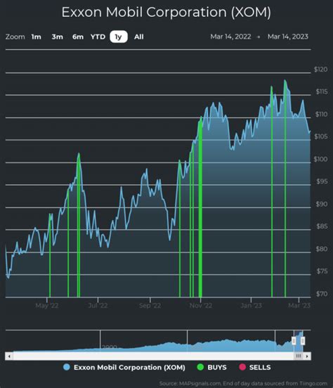This screenshot has width=333, height=388.
Task: Click the $85 axis label
Action: (322, 226)
